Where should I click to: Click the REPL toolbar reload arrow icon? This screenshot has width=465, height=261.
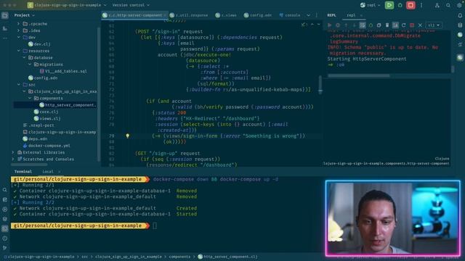click(x=404, y=25)
